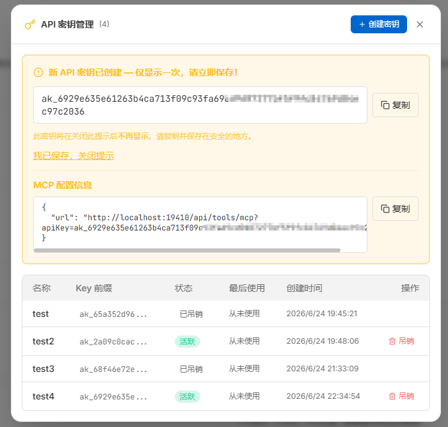Click 从未使用 in the test4 row
The width and height of the screenshot is (448, 427).
[244, 396]
